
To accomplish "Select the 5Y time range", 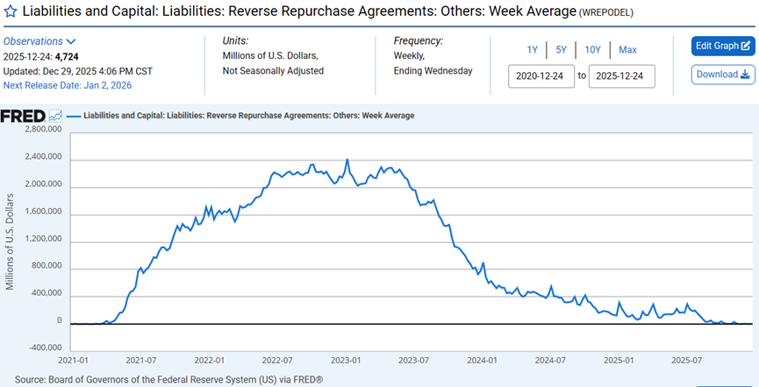I will point(561,50).
